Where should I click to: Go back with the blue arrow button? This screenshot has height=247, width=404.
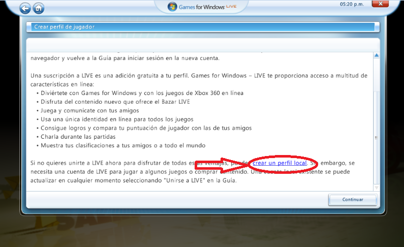25,9
